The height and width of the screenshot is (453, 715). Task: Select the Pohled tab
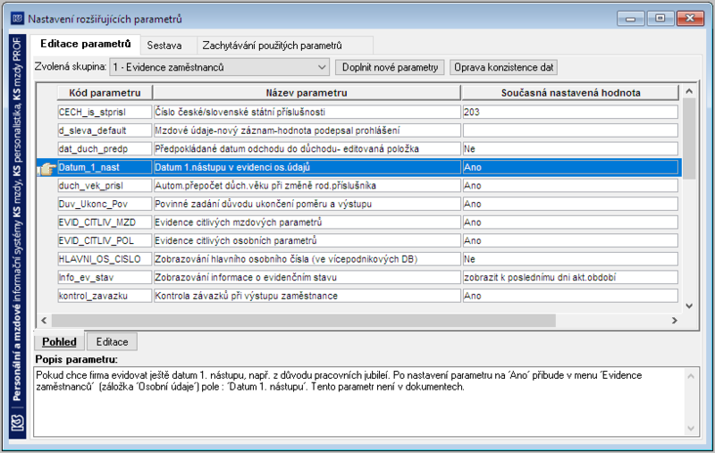[59, 342]
